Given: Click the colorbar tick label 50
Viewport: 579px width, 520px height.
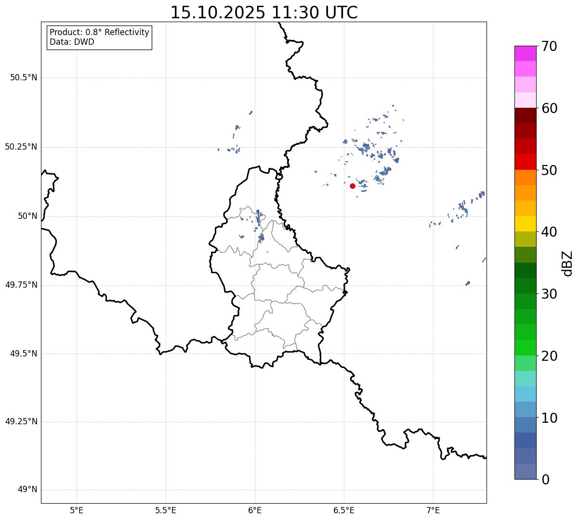Looking at the screenshot, I should click(x=549, y=170).
